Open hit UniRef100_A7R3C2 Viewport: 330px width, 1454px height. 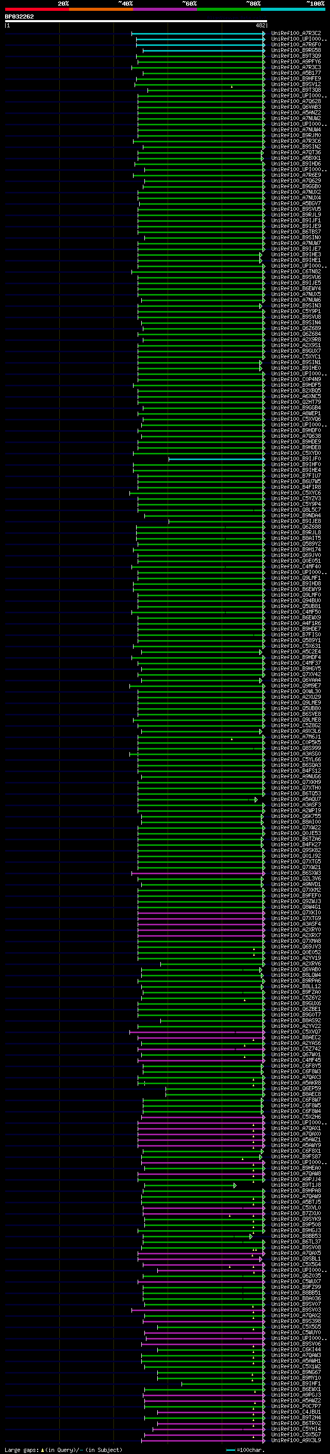[x=296, y=34]
